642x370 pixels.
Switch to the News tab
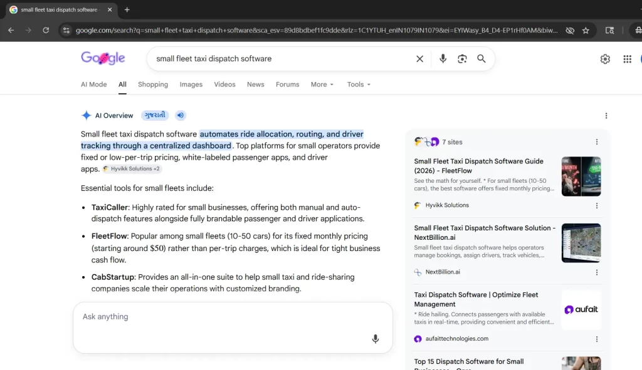coord(256,85)
